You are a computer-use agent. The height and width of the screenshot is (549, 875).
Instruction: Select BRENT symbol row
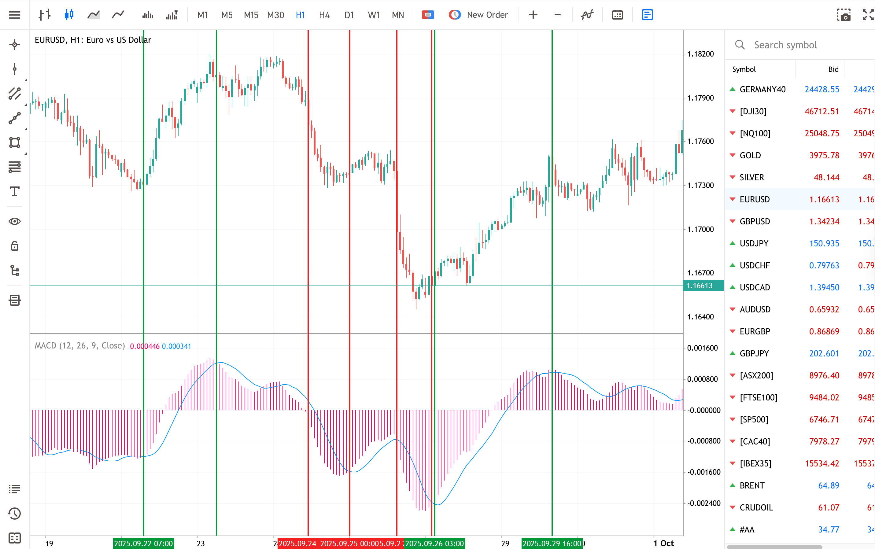(x=800, y=485)
